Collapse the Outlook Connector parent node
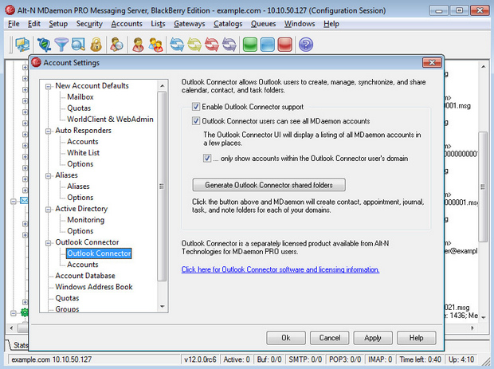Screen dimensions: 494x369 [48, 242]
